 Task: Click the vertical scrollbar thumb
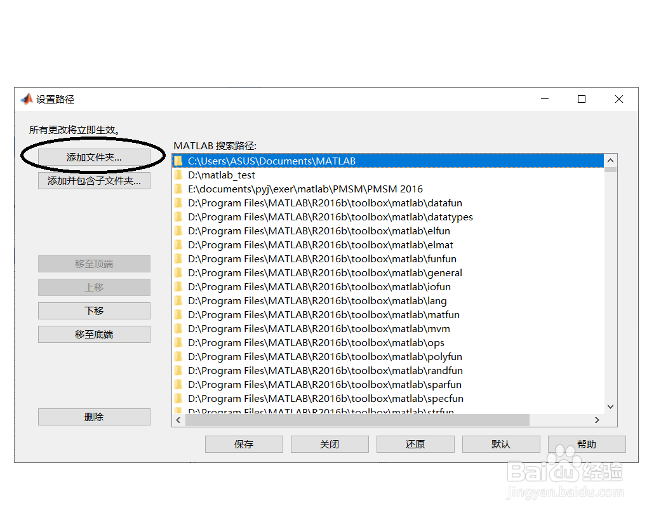click(610, 170)
